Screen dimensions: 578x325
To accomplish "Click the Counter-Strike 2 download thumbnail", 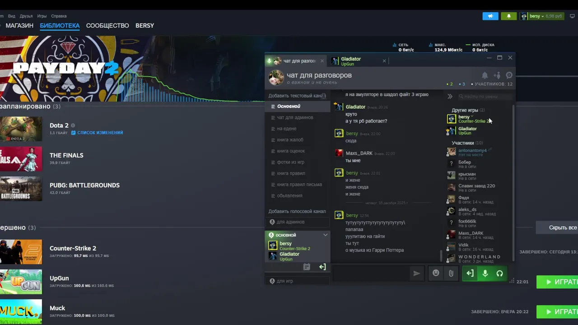I will point(21,252).
